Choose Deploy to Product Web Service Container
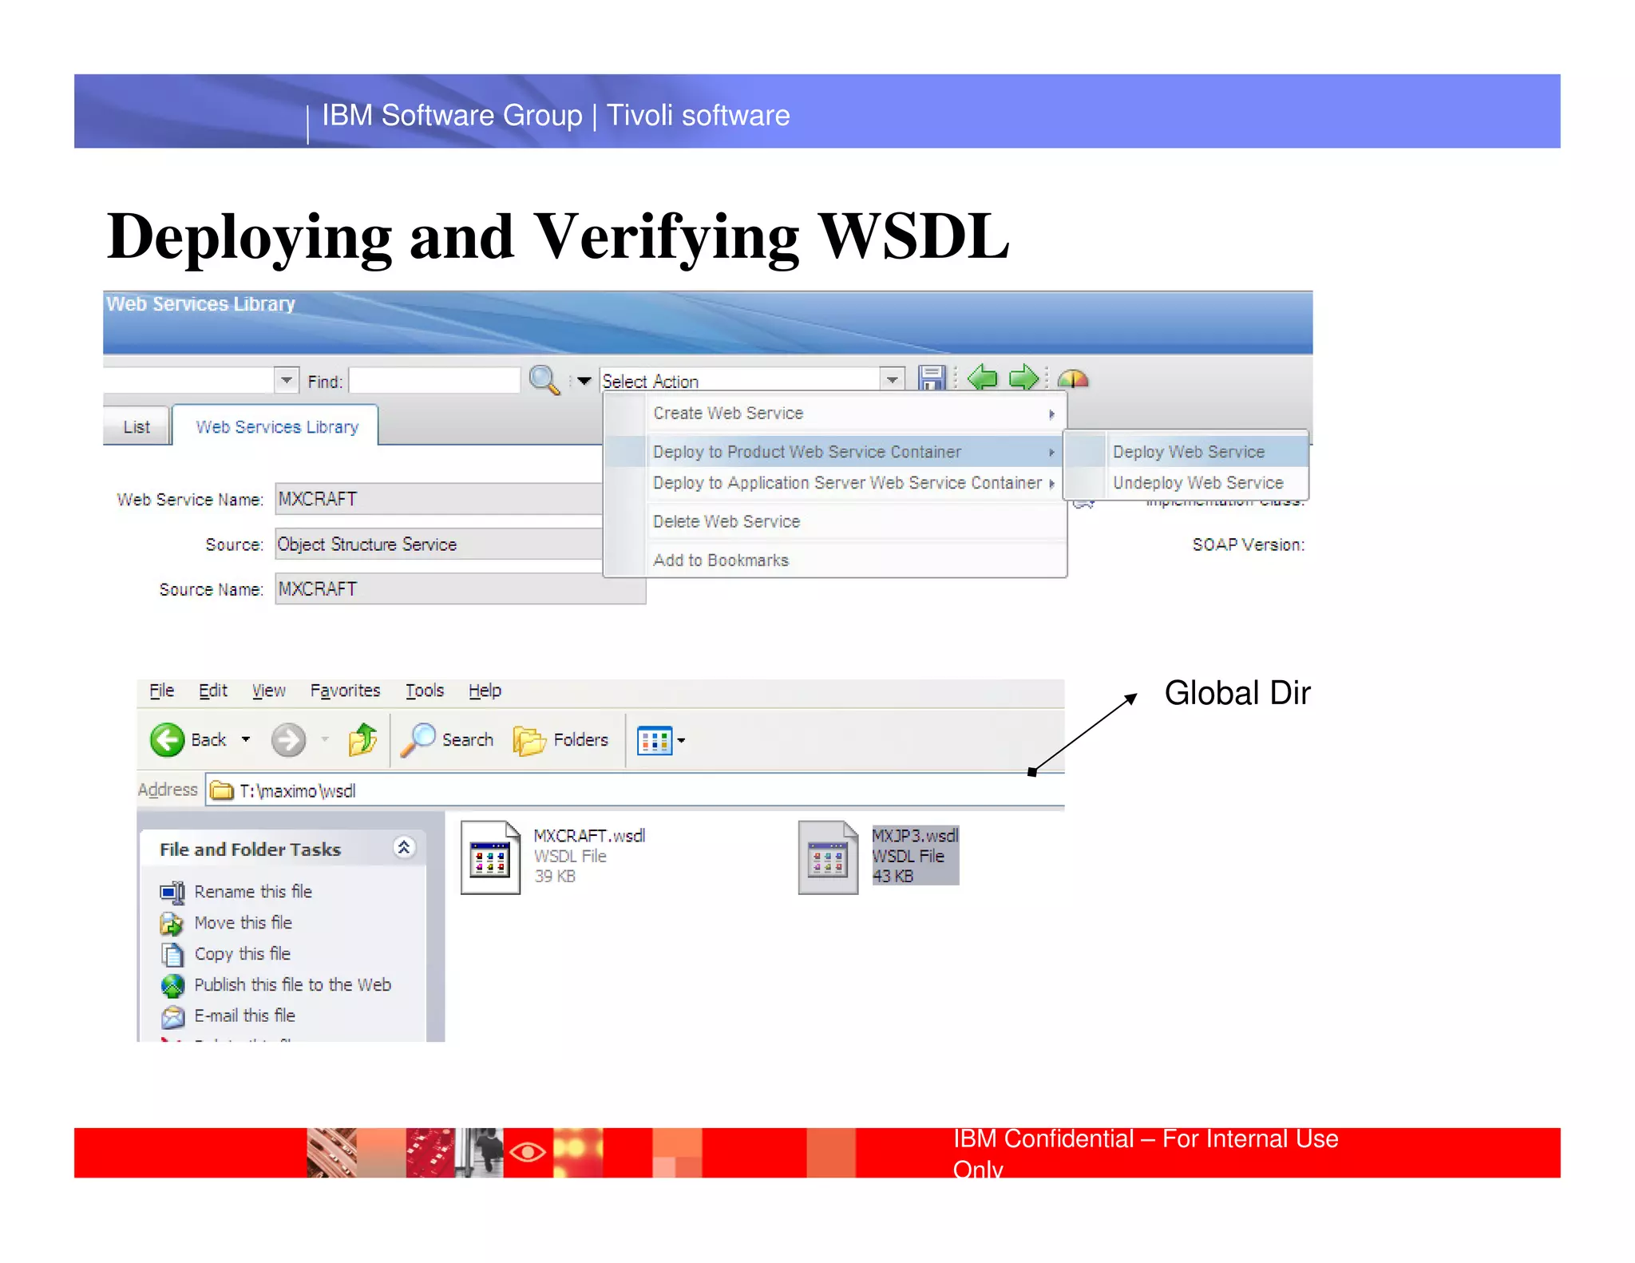The height and width of the screenshot is (1263, 1635). (x=835, y=452)
